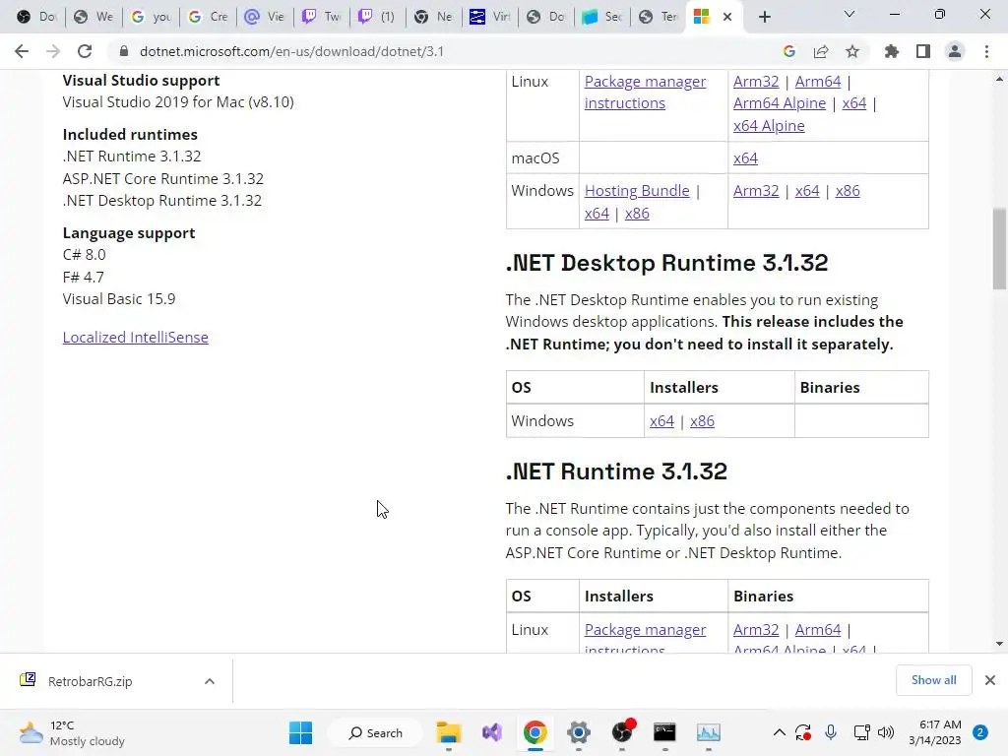This screenshot has width=1008, height=756.
Task: Download top Linux Arm32 binary
Action: click(x=756, y=82)
